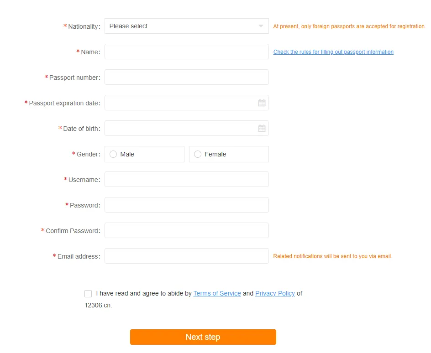431x353 pixels.
Task: Focus the Confirm Password field
Action: pos(186,230)
